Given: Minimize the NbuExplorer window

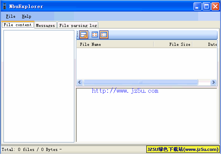Looking at the screenshot, I should click(x=197, y=6).
